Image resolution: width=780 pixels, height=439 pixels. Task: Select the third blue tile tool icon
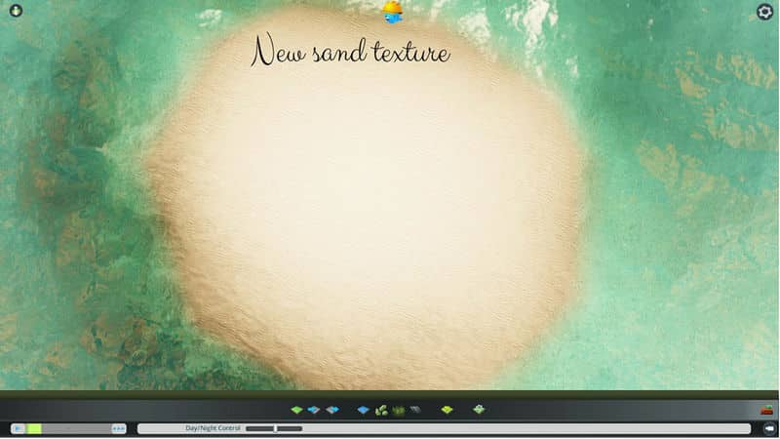332,410
